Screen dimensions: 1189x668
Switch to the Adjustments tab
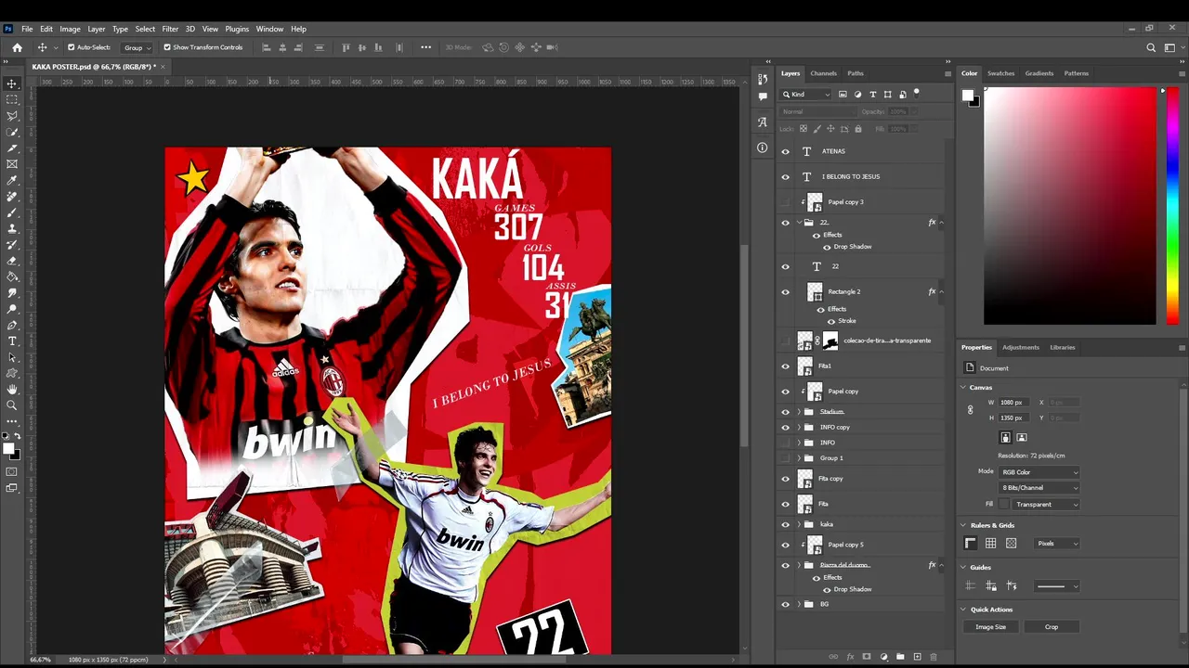1020,347
